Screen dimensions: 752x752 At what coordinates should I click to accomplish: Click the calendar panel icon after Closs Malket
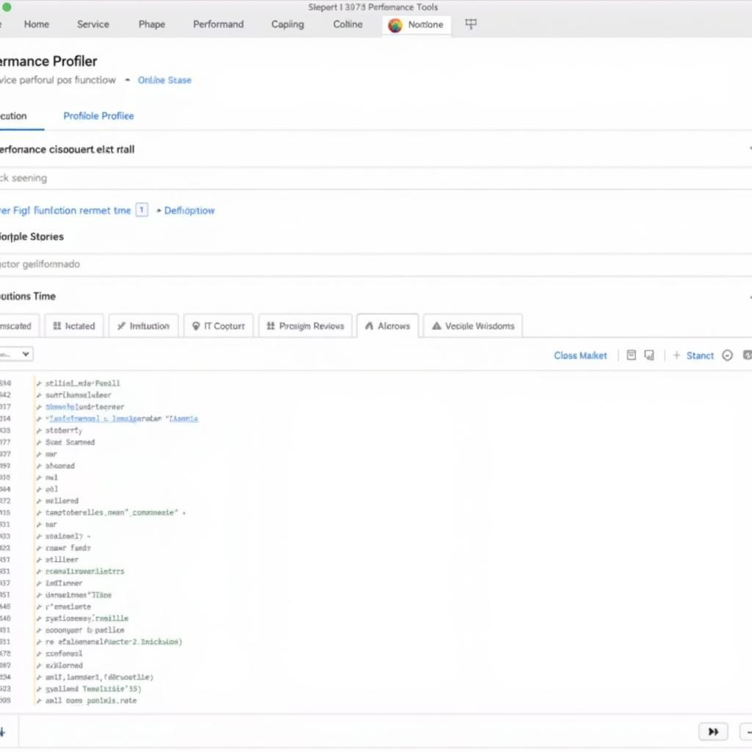pyautogui.click(x=631, y=355)
